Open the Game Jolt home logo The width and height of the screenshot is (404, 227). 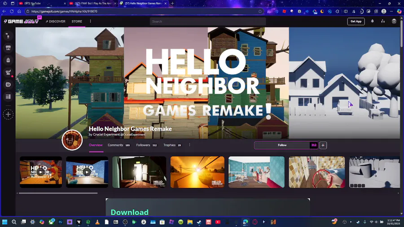(x=21, y=22)
